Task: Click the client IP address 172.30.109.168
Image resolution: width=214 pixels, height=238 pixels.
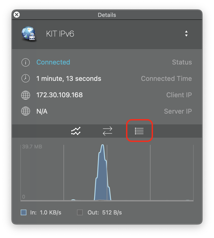Action: tap(59, 95)
